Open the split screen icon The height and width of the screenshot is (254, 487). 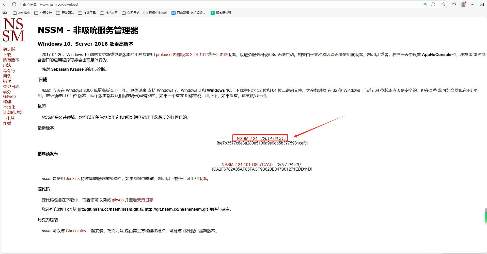point(482,4)
